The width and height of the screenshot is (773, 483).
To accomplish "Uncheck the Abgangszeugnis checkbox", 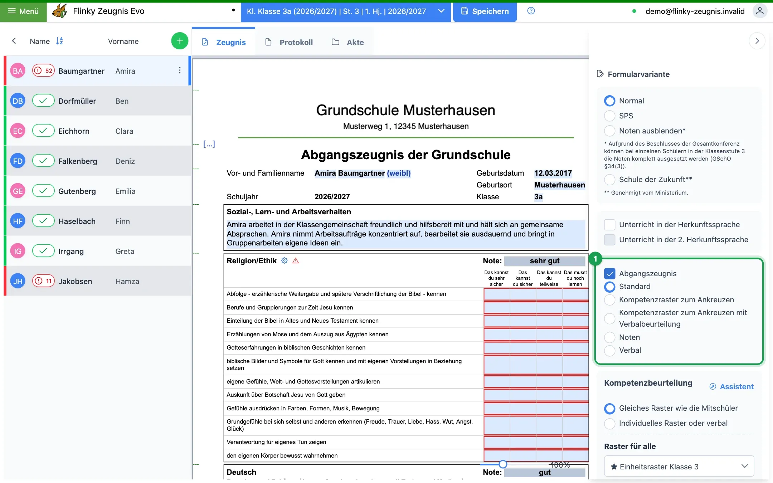I will [x=610, y=274].
